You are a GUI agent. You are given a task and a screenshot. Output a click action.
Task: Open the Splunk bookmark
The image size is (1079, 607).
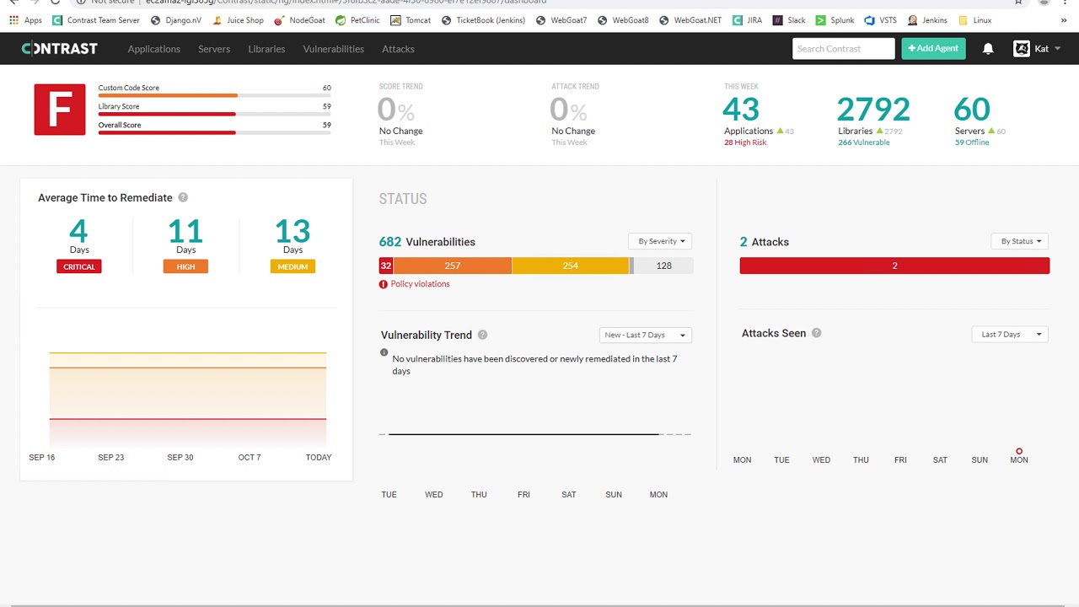pyautogui.click(x=835, y=20)
